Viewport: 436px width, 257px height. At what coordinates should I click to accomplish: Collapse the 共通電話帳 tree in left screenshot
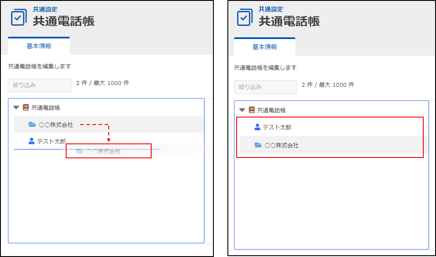[16, 107]
